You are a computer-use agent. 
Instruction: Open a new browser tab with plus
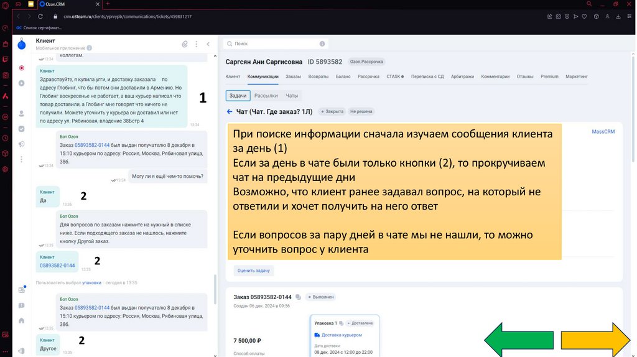(108, 4)
